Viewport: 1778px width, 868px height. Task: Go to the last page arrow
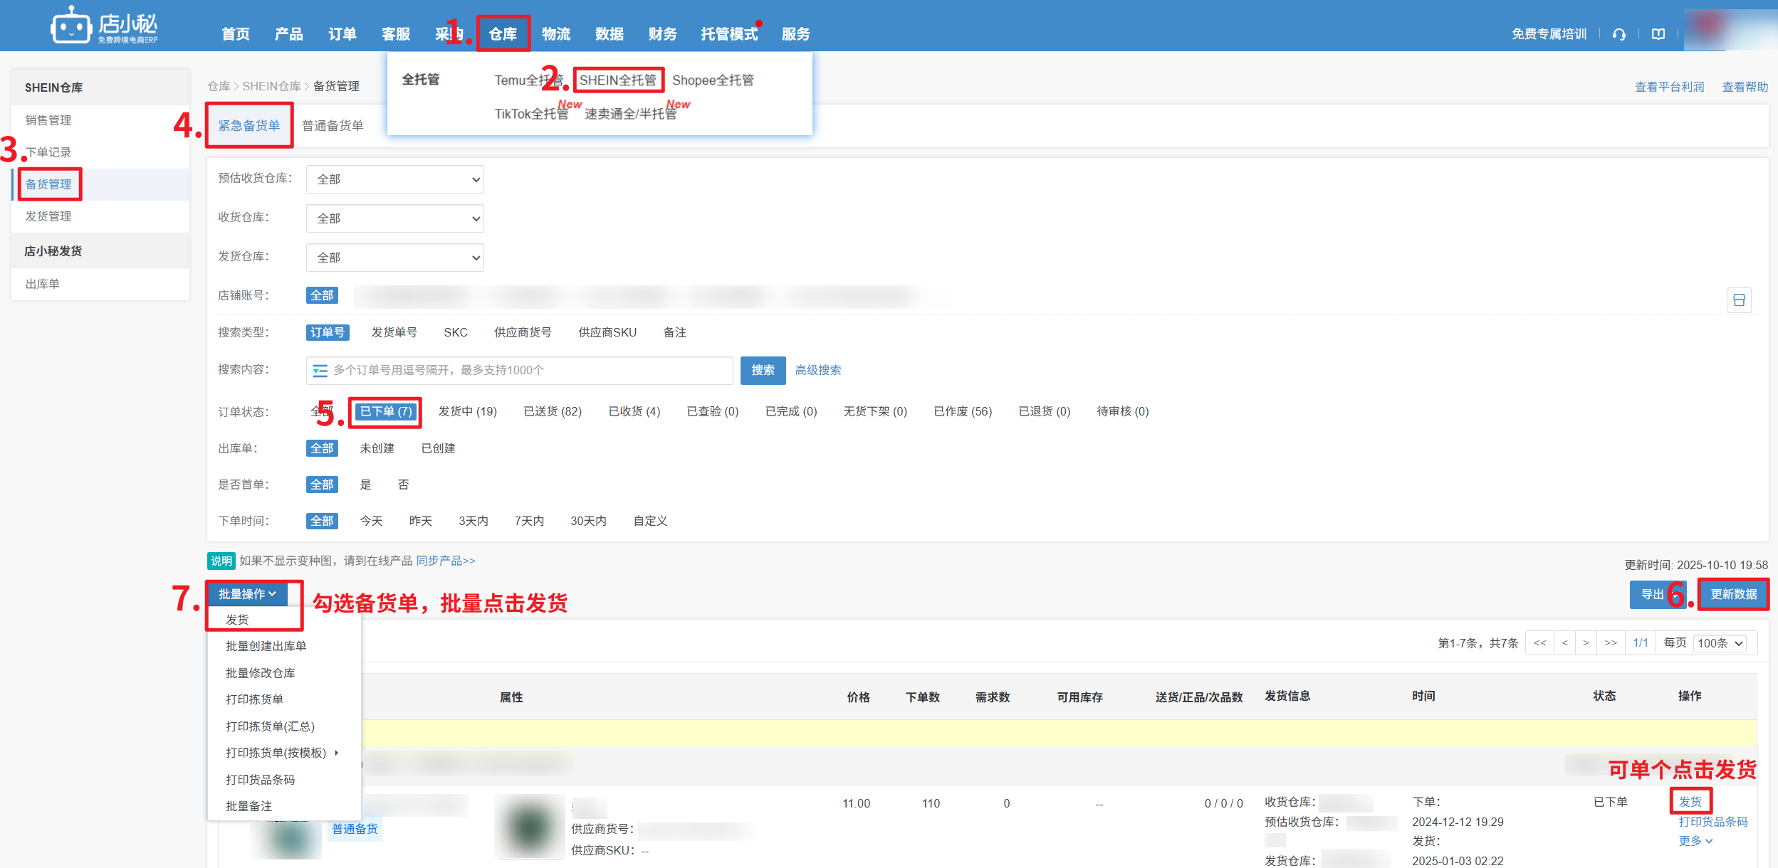[x=1610, y=643]
